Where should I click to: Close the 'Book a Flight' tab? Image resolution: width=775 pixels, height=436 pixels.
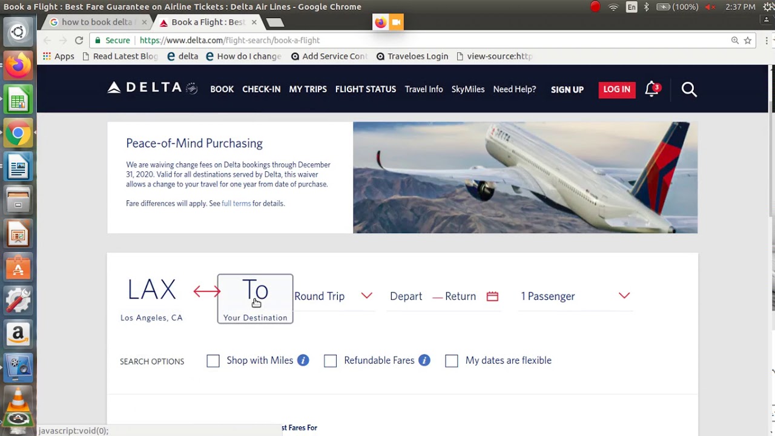pos(254,22)
